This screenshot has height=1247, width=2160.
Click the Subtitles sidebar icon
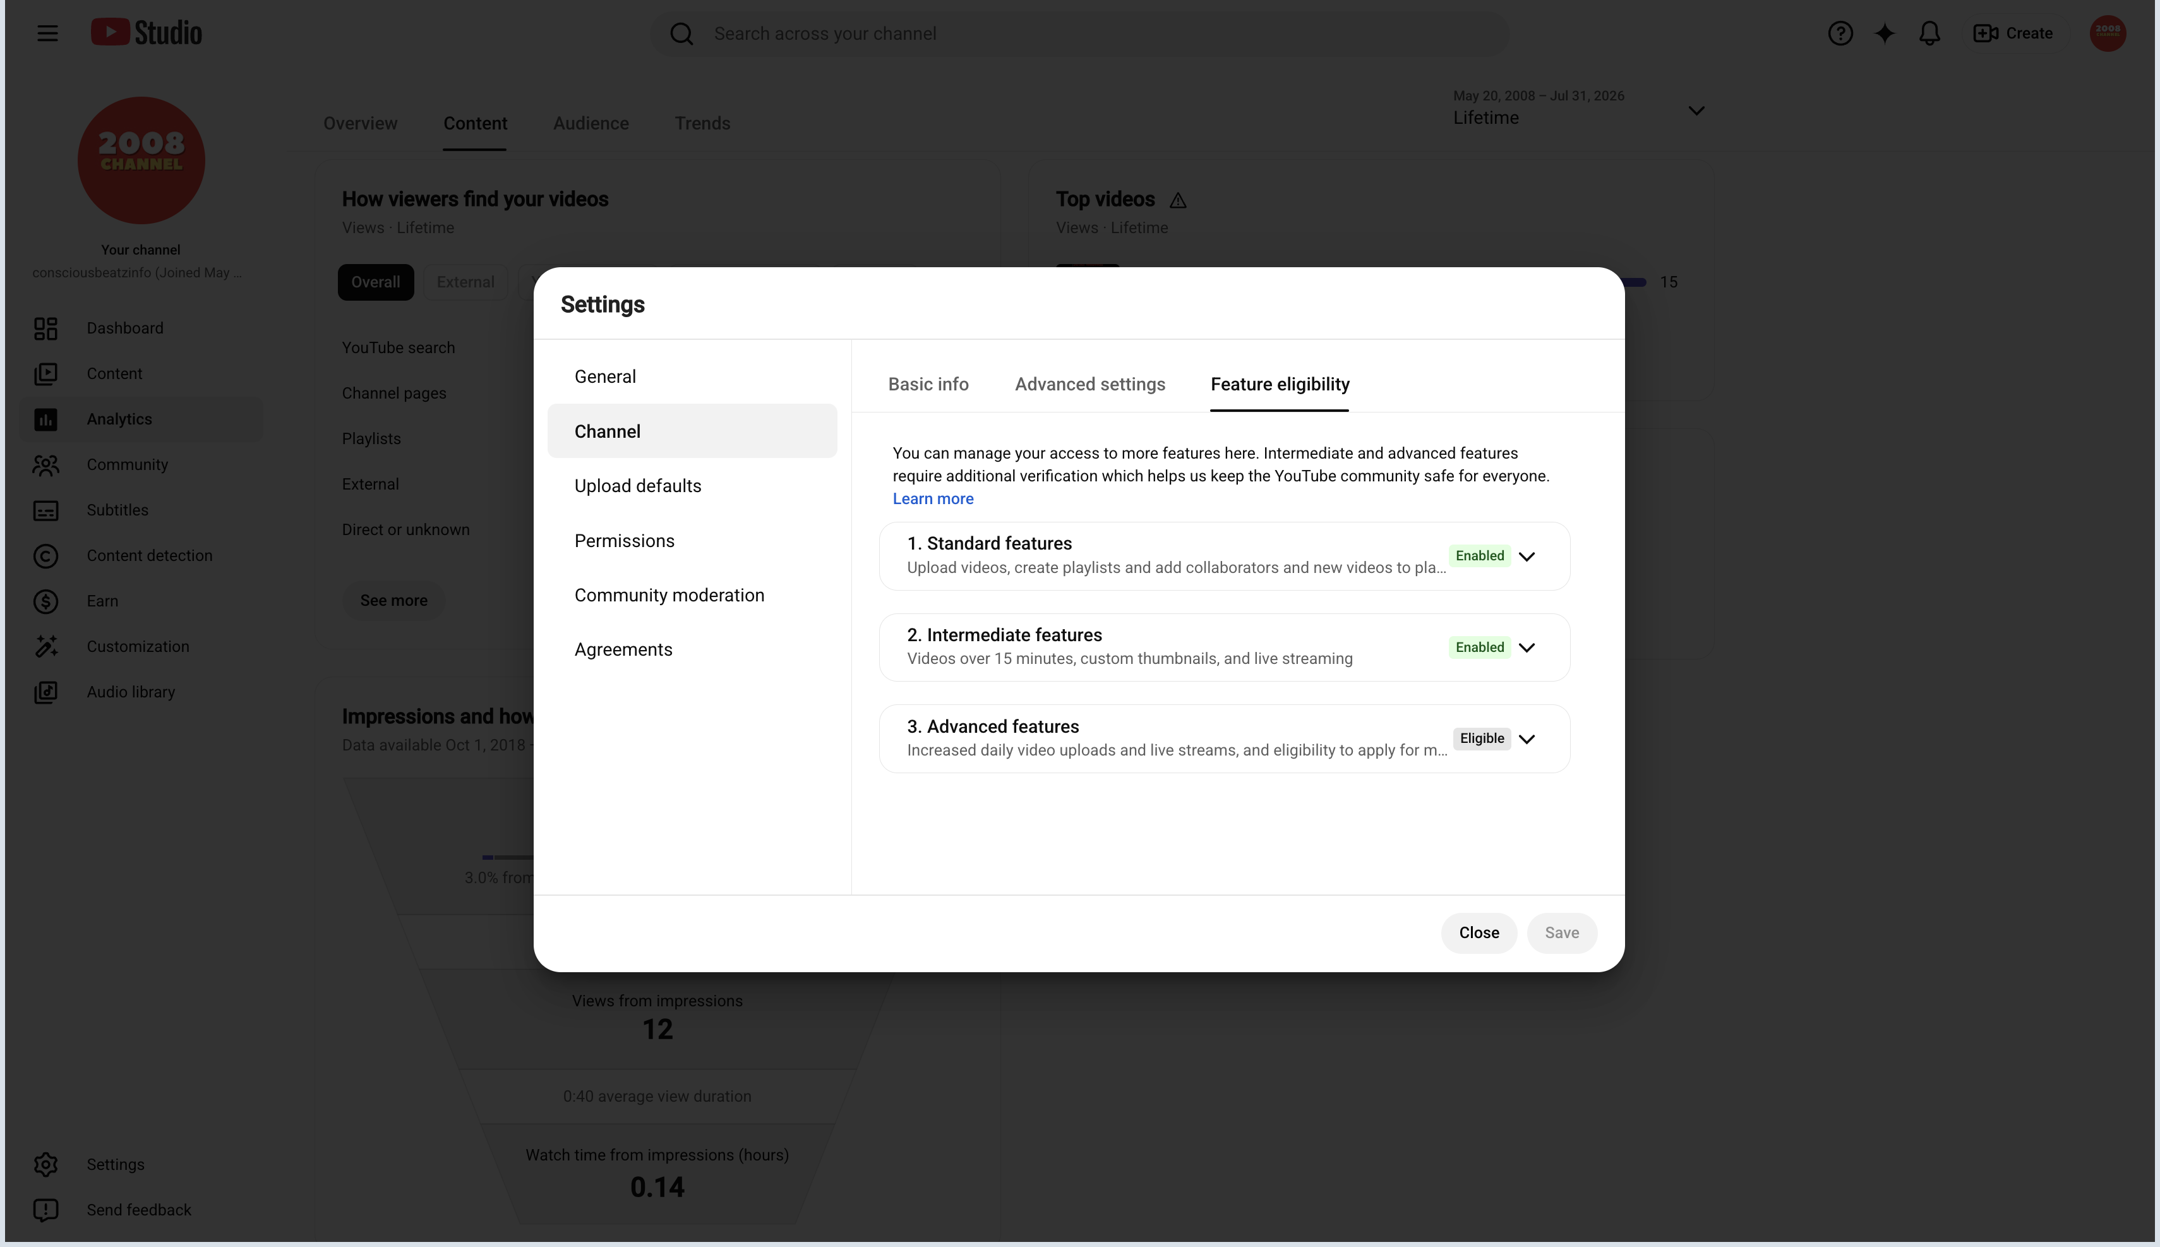coord(46,510)
